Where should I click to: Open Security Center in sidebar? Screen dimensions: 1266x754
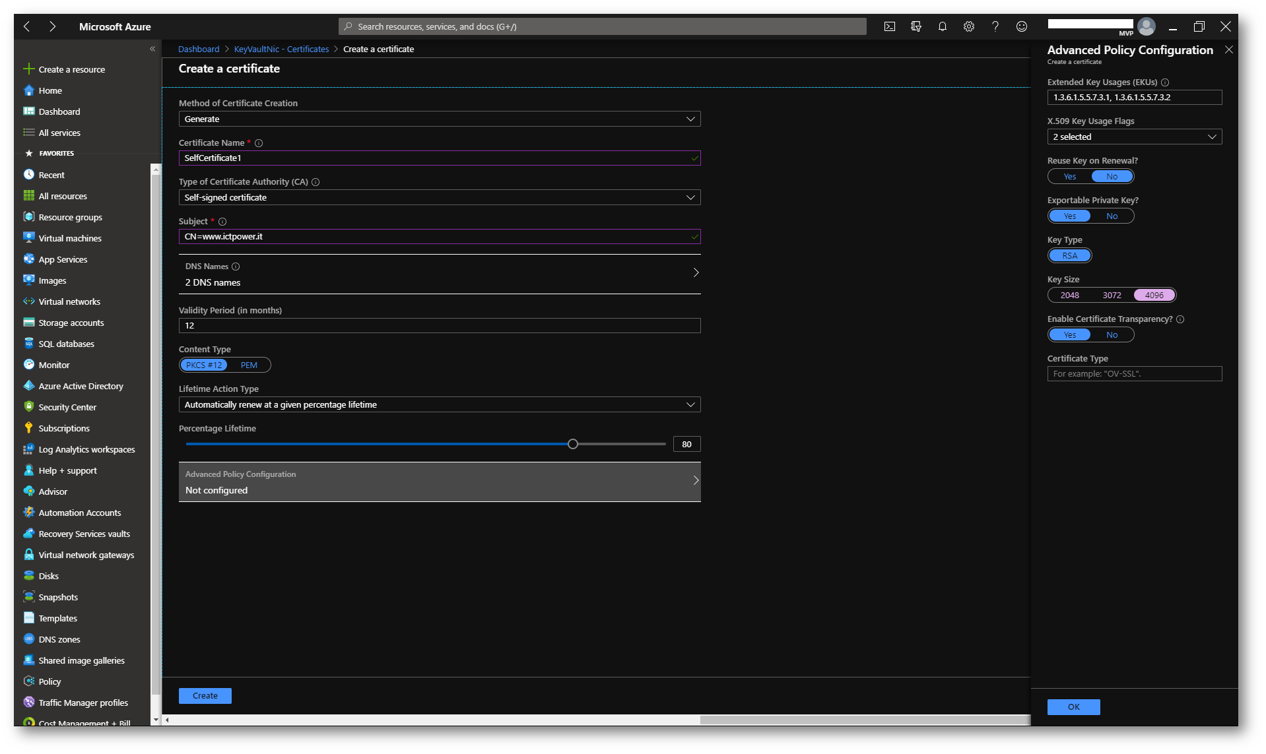click(67, 407)
